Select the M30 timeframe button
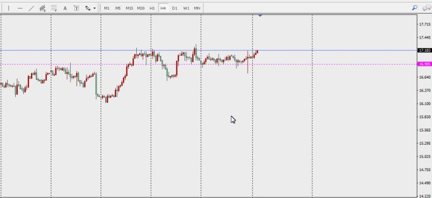 click(140, 8)
